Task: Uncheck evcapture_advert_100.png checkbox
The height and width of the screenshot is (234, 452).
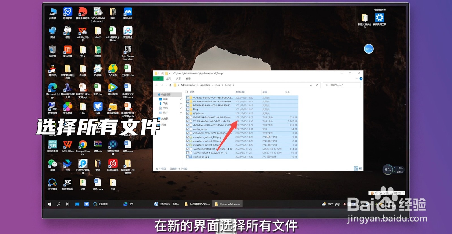Action: (x=188, y=137)
